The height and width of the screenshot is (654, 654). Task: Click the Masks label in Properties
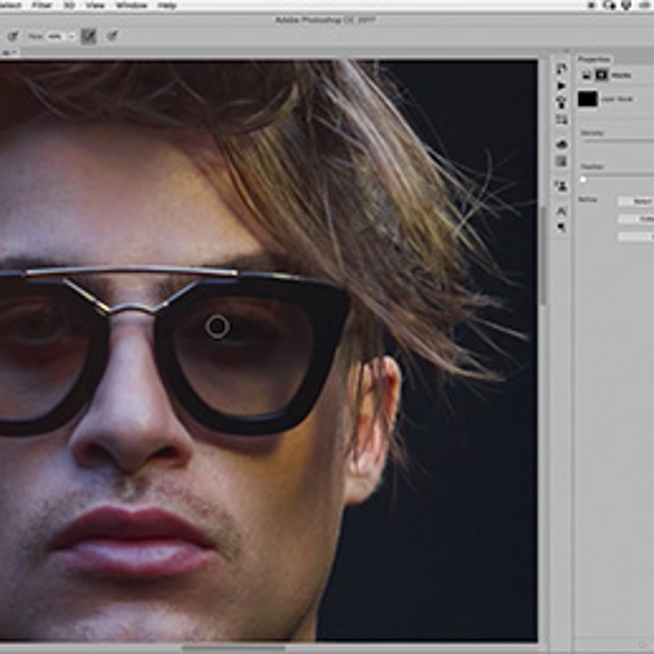(x=621, y=76)
